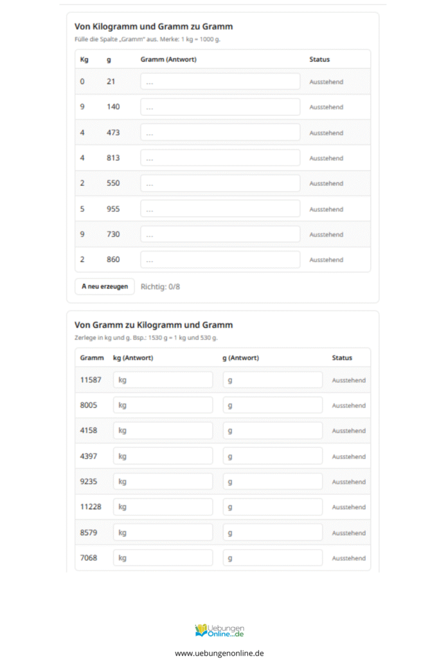Viewport: 439px width, 659px height.
Task: Focus the Gramm answer field for 4 kg 473 g
Action: pos(220,133)
